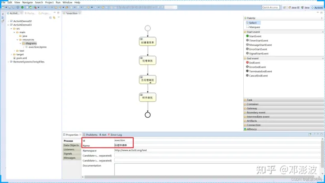325x183 pixels.
Task: Switch to the Problems tab
Action: tap(90, 135)
